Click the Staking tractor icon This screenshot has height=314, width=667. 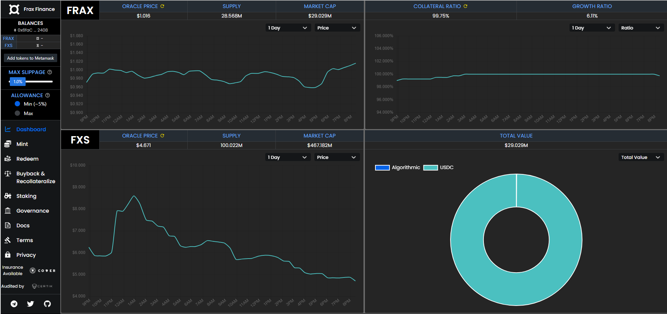click(8, 196)
